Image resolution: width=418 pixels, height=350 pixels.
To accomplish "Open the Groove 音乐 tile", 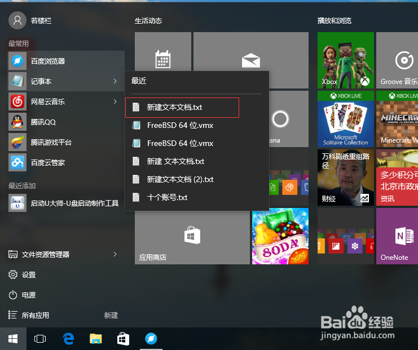I will (x=397, y=60).
